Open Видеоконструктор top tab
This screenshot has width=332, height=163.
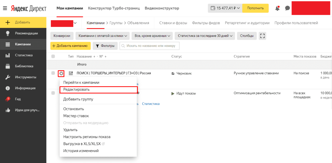pyautogui.click(x=162, y=8)
